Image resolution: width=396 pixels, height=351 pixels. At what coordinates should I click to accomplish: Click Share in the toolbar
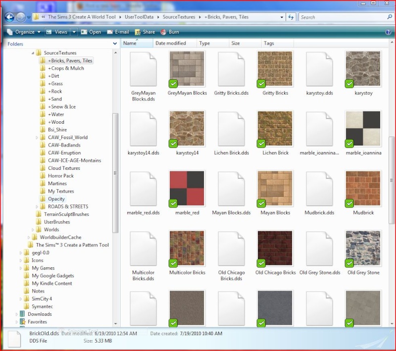pos(145,32)
